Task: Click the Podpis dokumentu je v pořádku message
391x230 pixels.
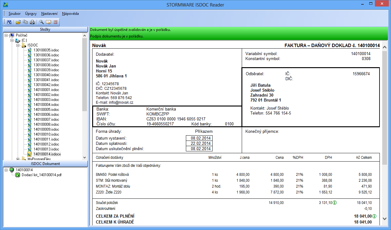Action: (x=117, y=37)
